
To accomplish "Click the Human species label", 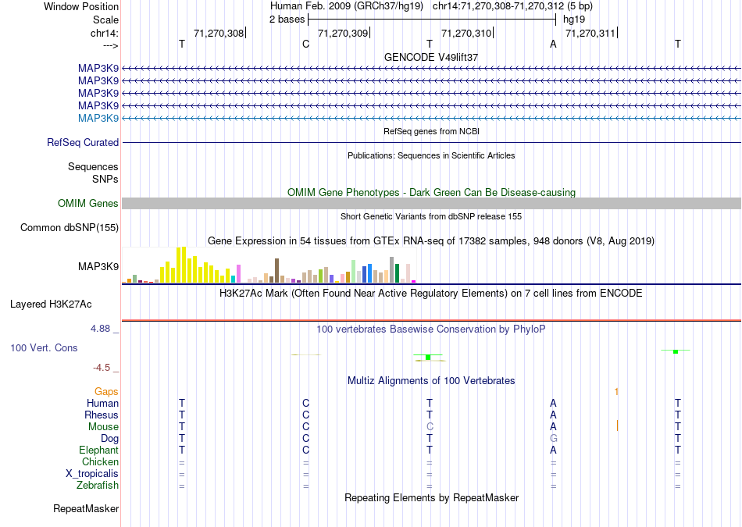I will (x=102, y=404).
